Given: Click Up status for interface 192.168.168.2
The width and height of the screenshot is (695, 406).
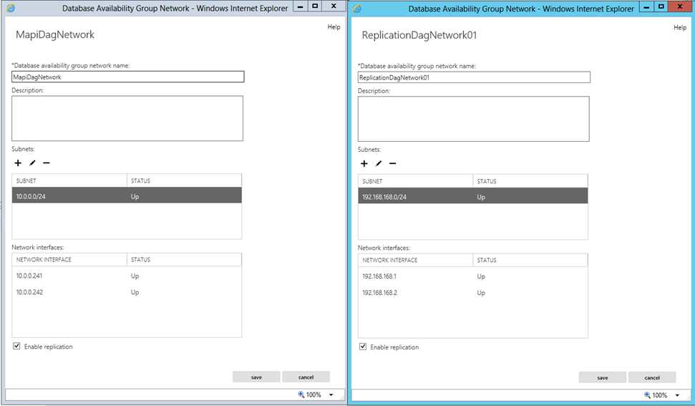Looking at the screenshot, I should pyautogui.click(x=481, y=293).
